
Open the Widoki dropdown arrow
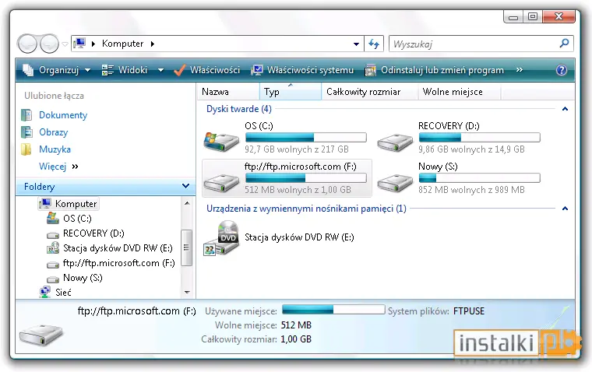click(160, 70)
